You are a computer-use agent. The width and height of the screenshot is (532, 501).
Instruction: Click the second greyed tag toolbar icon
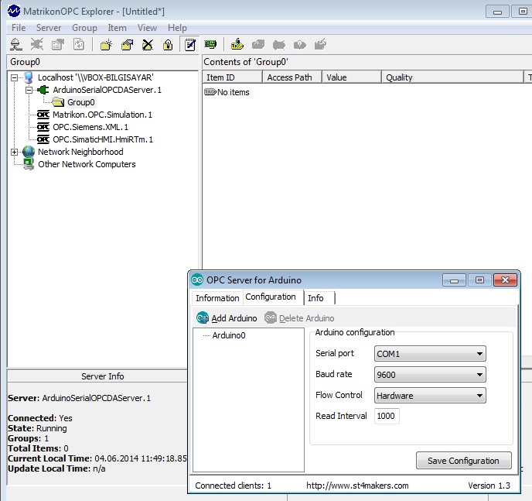point(279,44)
